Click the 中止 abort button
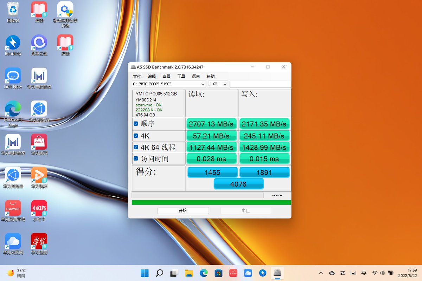 point(246,211)
